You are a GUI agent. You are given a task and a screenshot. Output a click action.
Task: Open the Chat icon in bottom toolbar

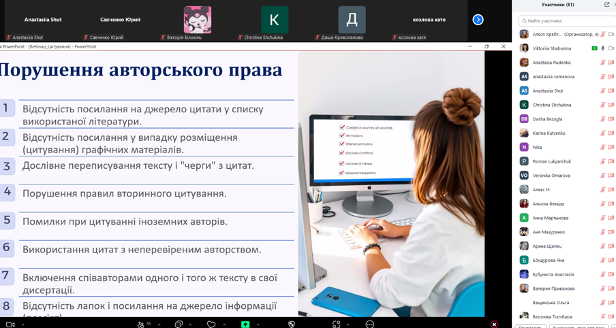tap(179, 325)
